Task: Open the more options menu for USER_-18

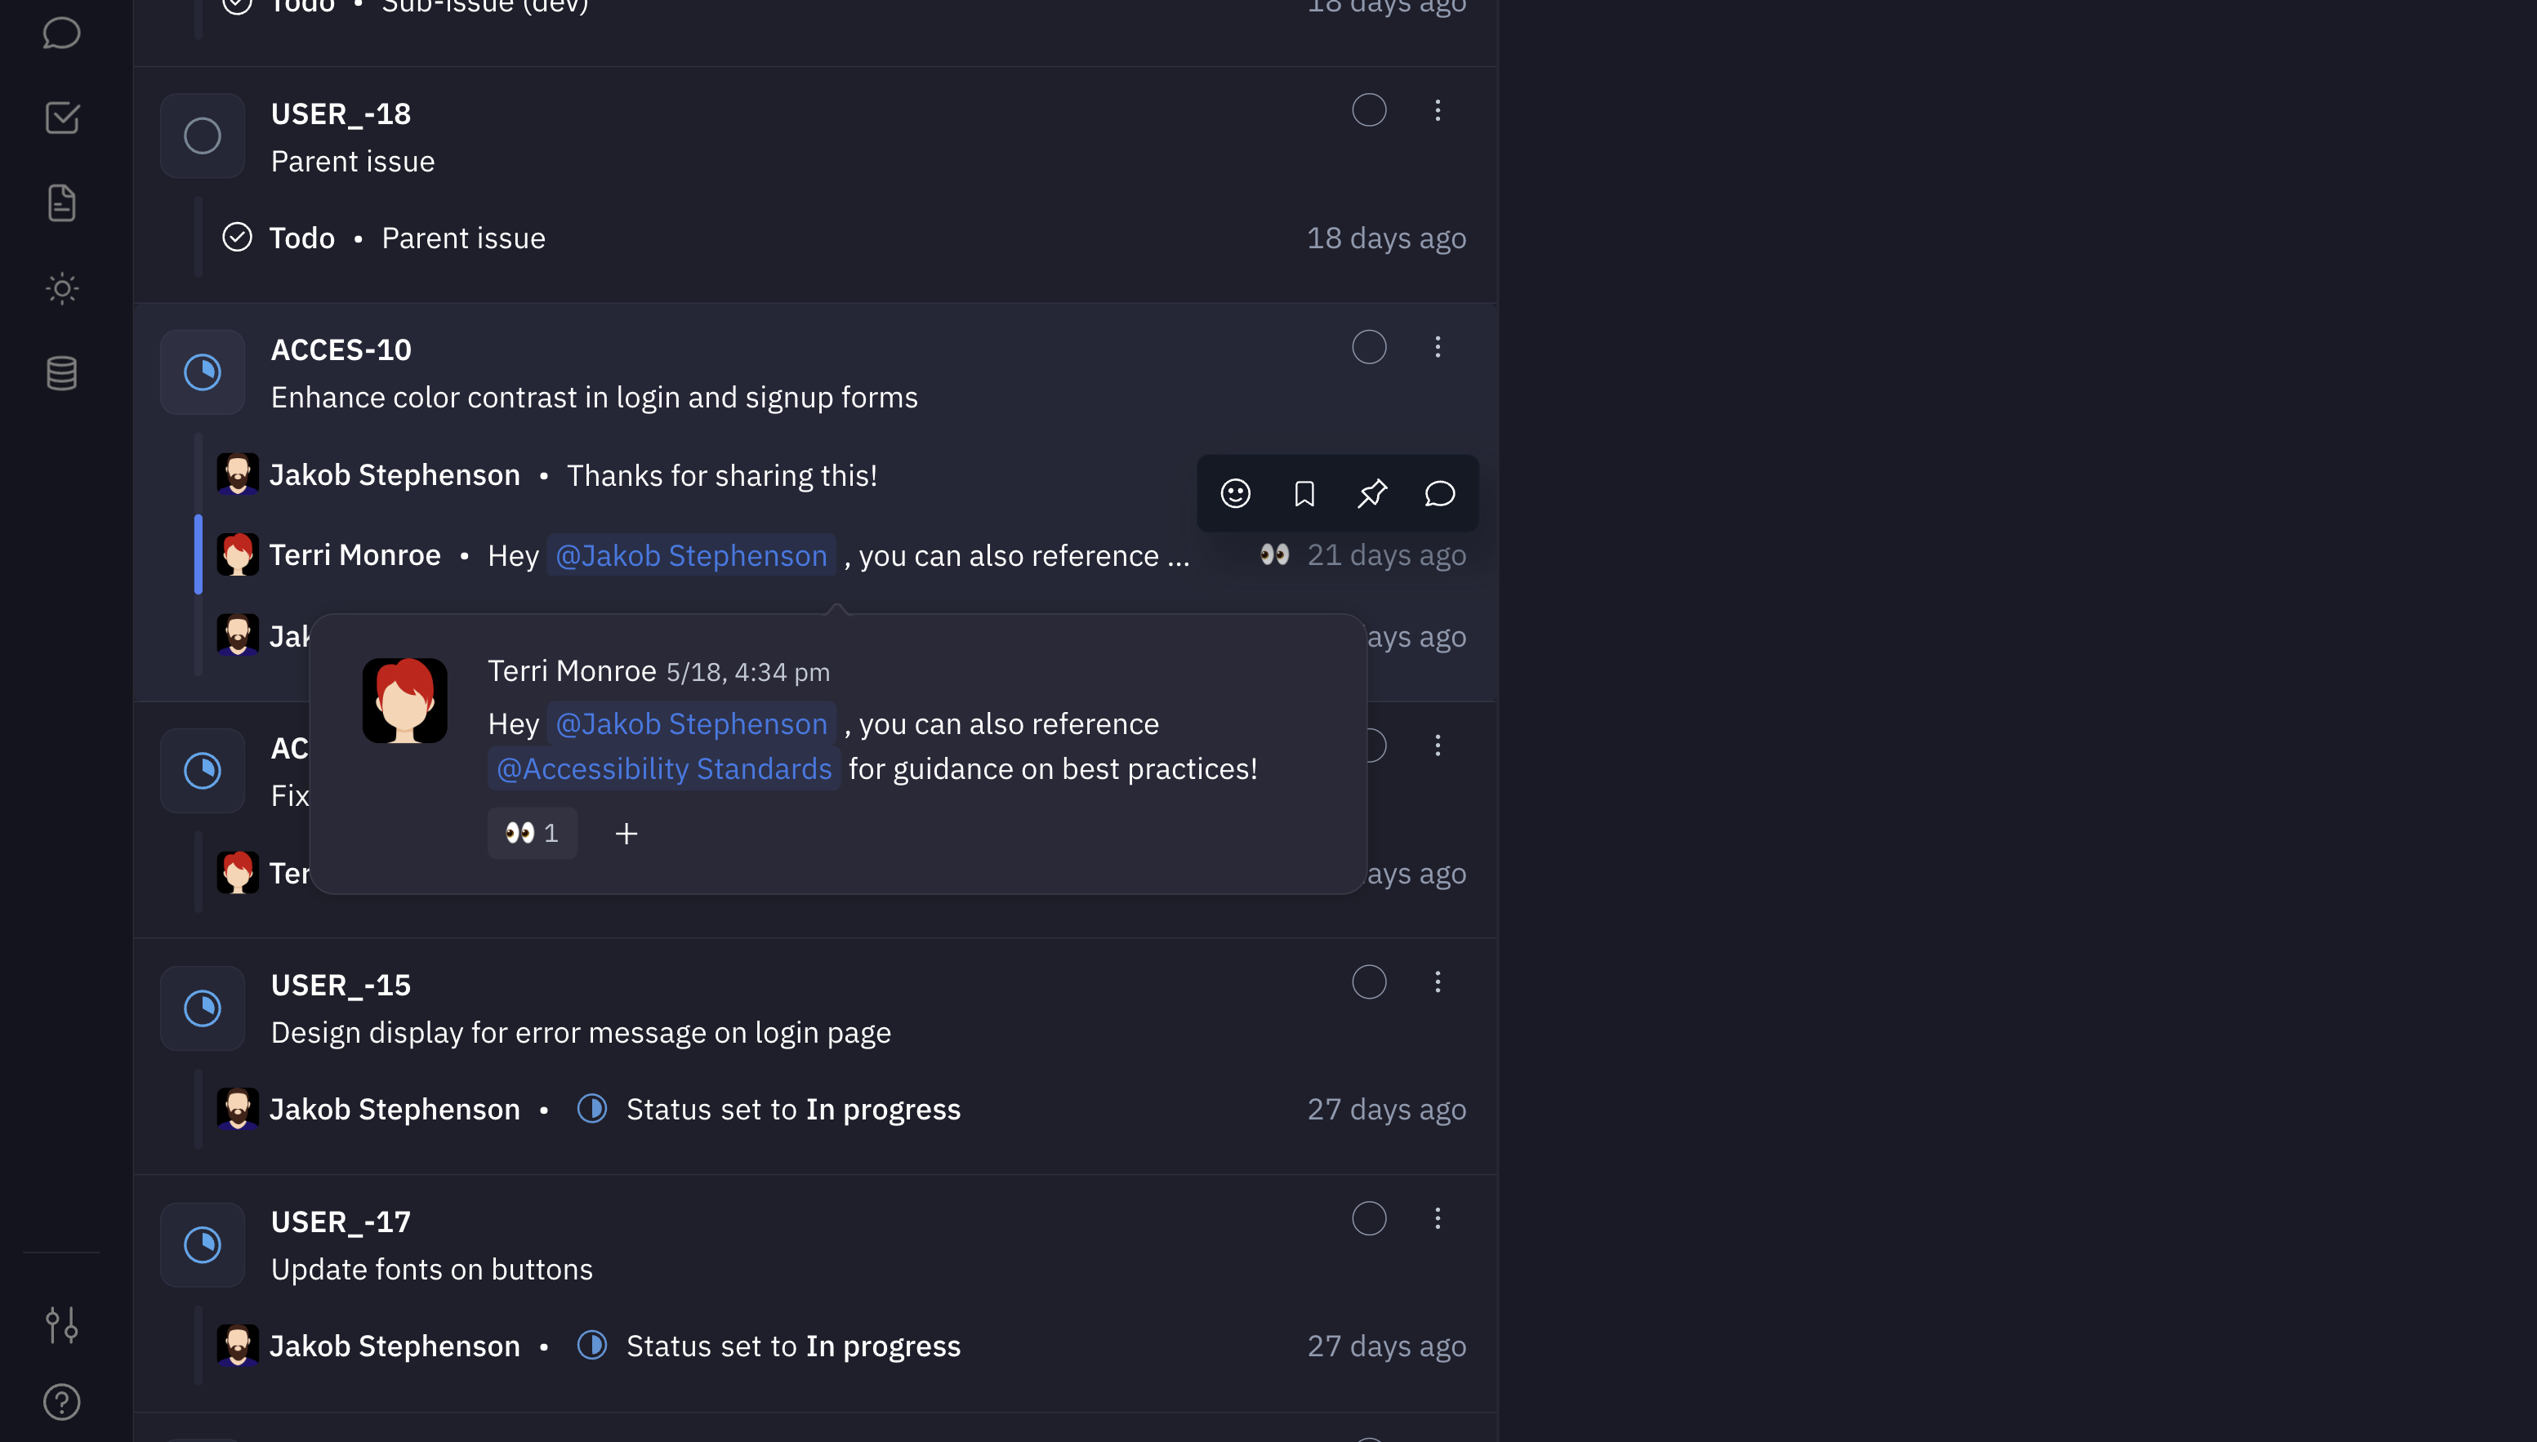Action: [x=1438, y=110]
